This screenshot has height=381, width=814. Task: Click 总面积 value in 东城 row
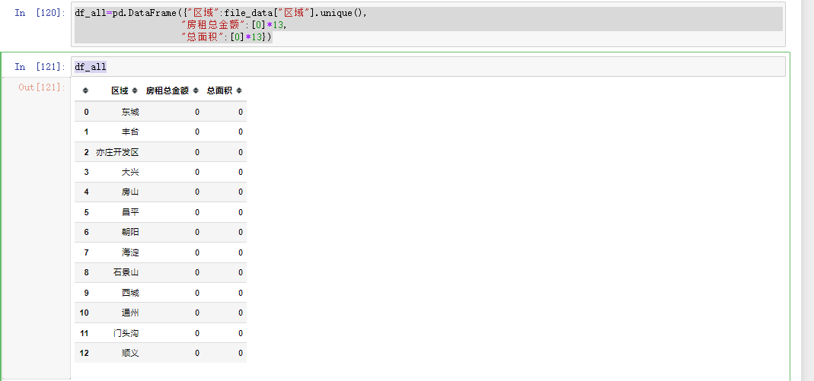click(241, 112)
